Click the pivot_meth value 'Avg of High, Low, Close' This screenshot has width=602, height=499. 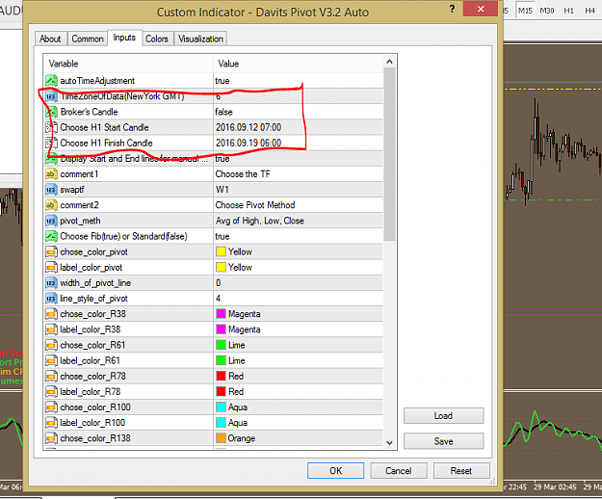tap(260, 221)
